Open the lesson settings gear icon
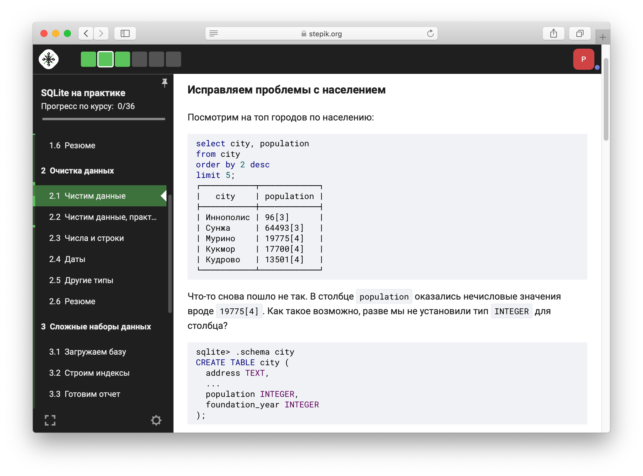The width and height of the screenshot is (643, 476). (157, 420)
